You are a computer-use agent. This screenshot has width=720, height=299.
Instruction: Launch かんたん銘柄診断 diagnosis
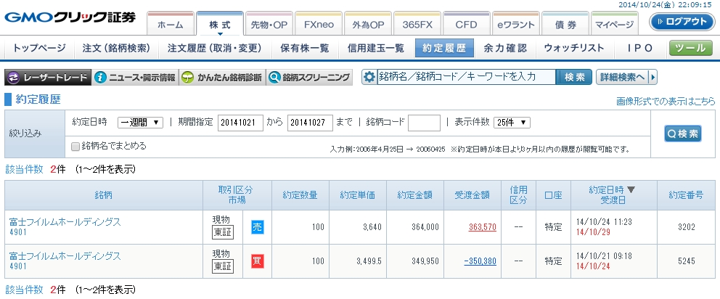222,78
